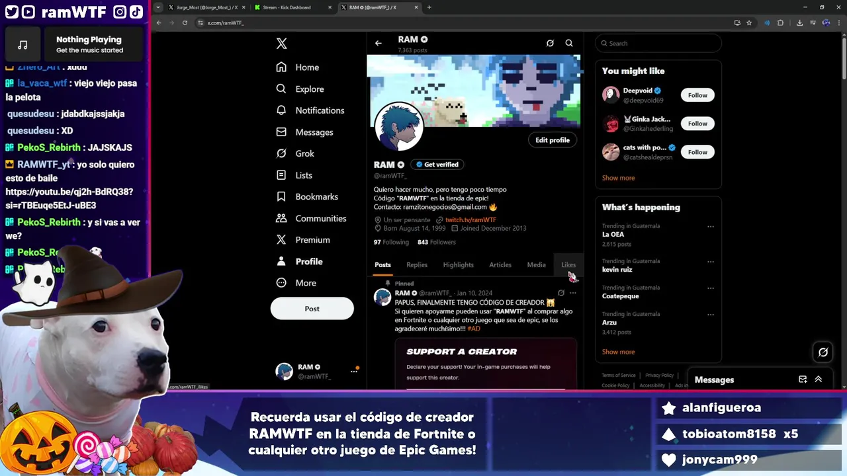Follow the cats with po... account
Image resolution: width=847 pixels, height=476 pixels.
coord(697,152)
